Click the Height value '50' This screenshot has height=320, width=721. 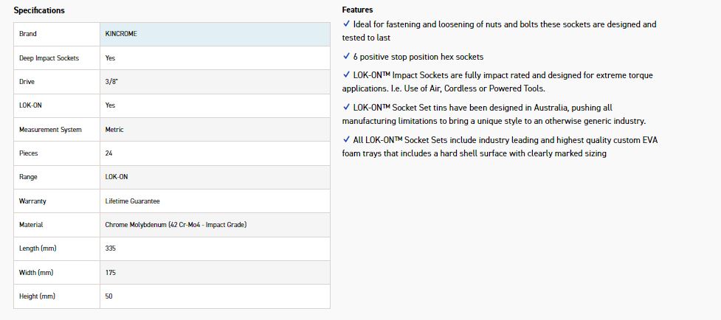click(109, 296)
